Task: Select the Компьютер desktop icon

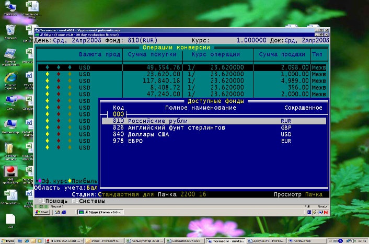Action: click(x=10, y=124)
